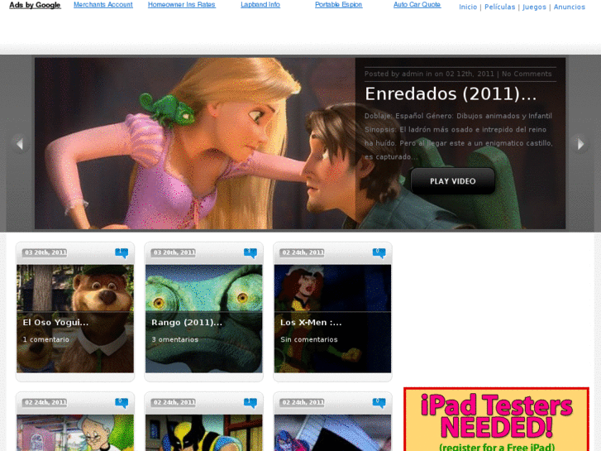The image size is (601, 451).
Task: Advance slider with right arrow
Action: point(580,144)
